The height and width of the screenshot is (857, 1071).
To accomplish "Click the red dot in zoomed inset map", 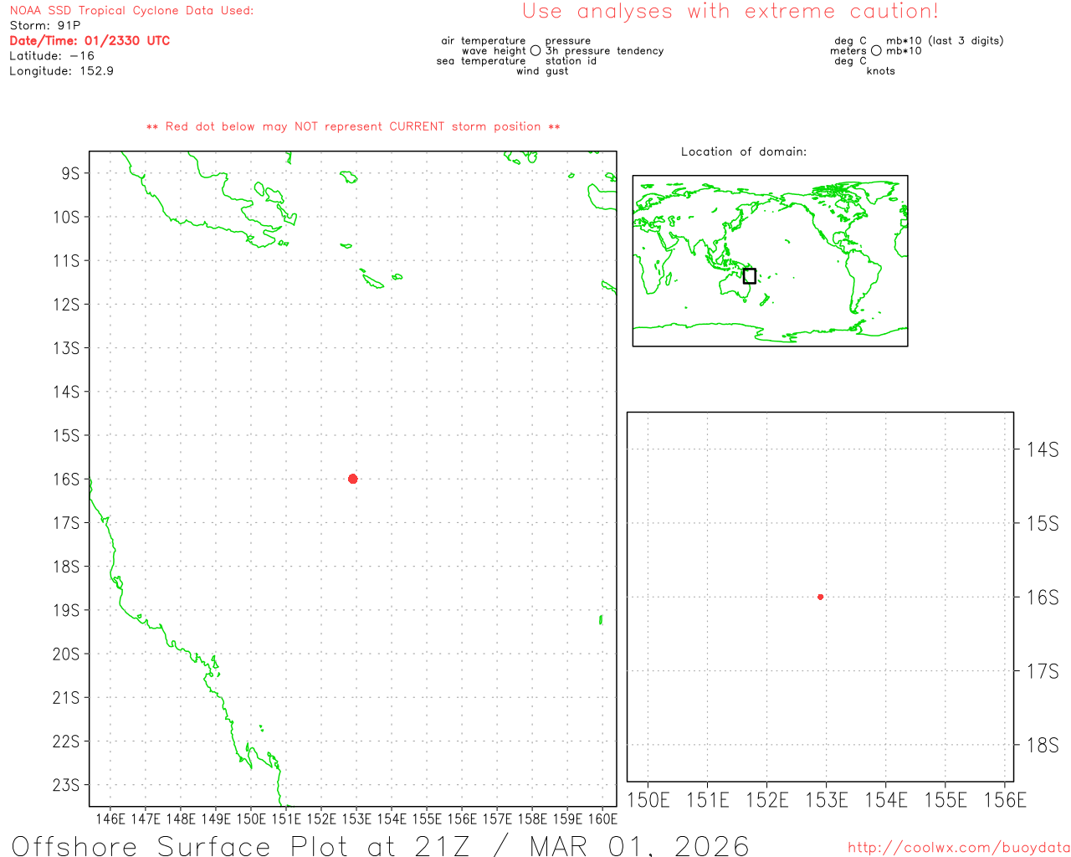I will coord(820,597).
